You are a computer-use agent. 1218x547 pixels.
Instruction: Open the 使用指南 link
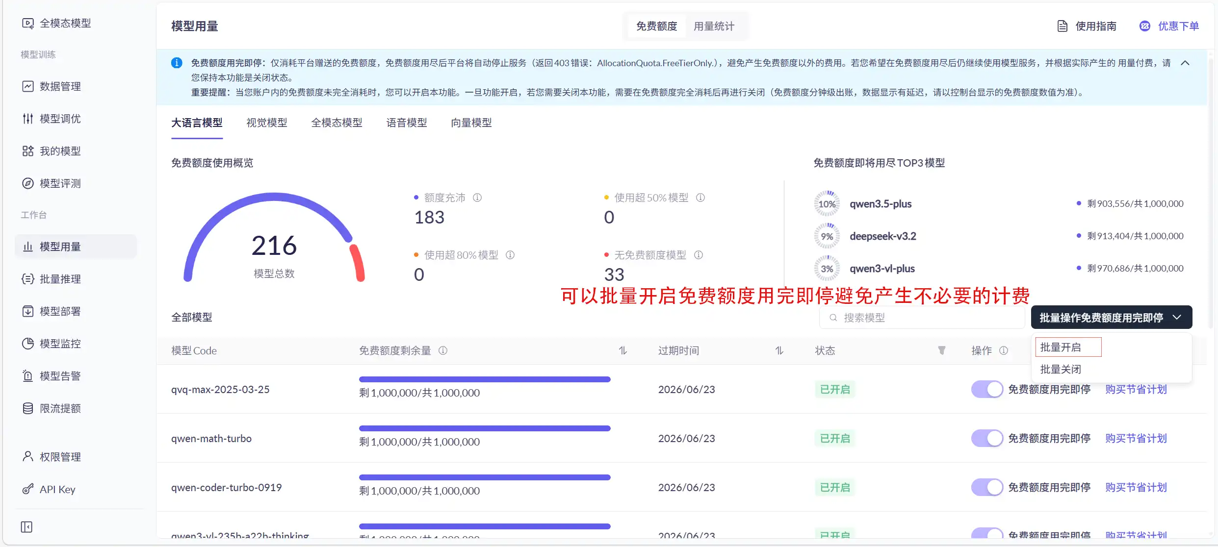(x=1096, y=26)
